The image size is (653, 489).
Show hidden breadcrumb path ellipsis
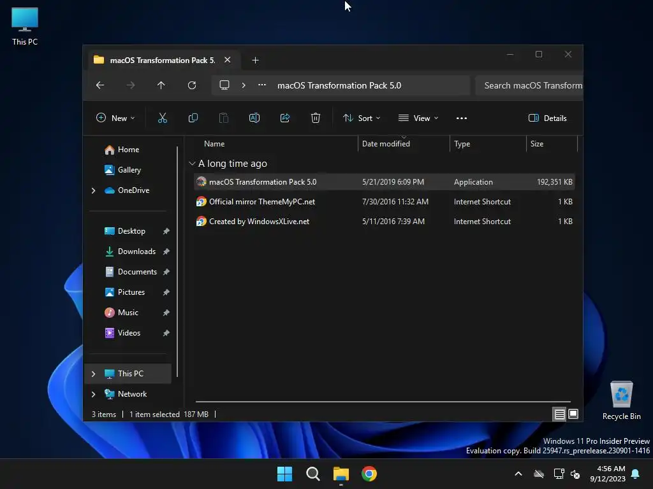[262, 85]
